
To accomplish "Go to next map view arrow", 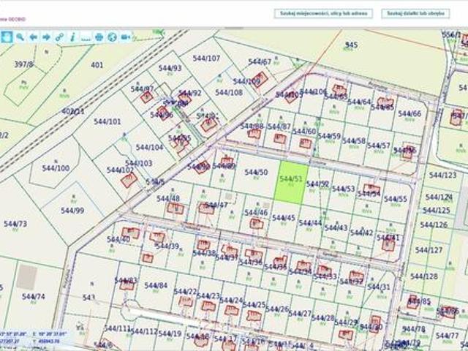I will coord(46,37).
